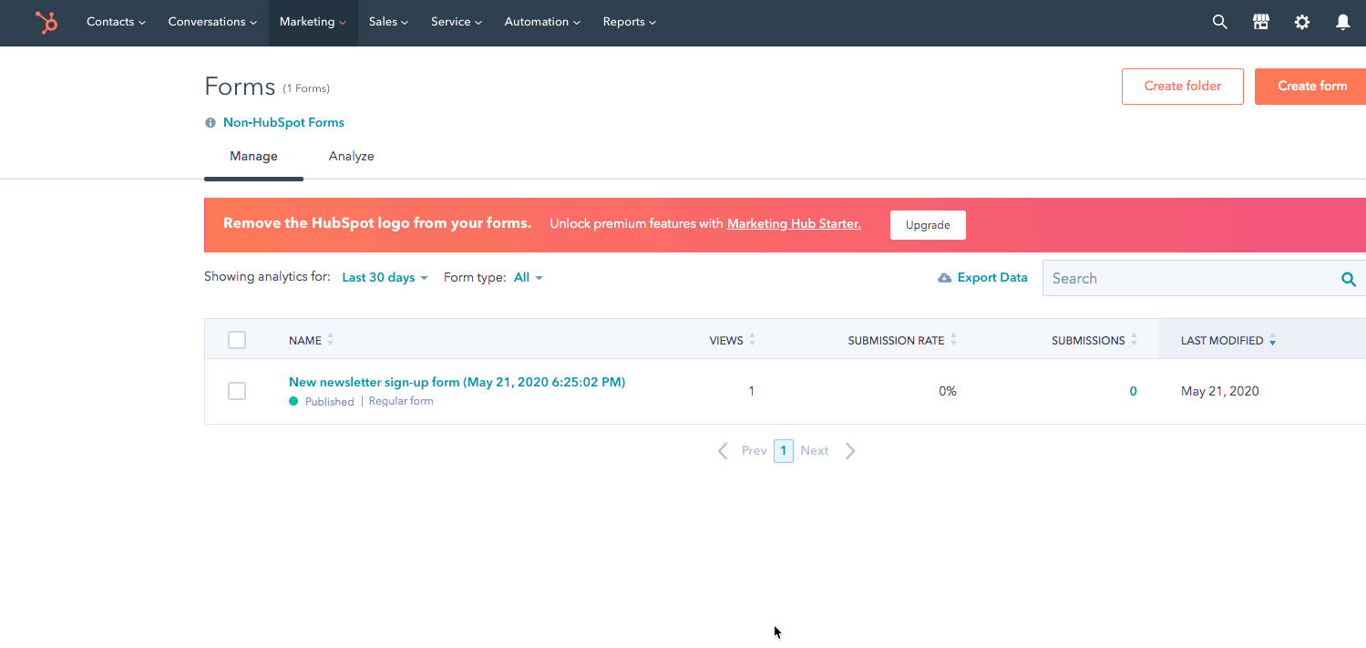Open the notifications bell

(1342, 22)
